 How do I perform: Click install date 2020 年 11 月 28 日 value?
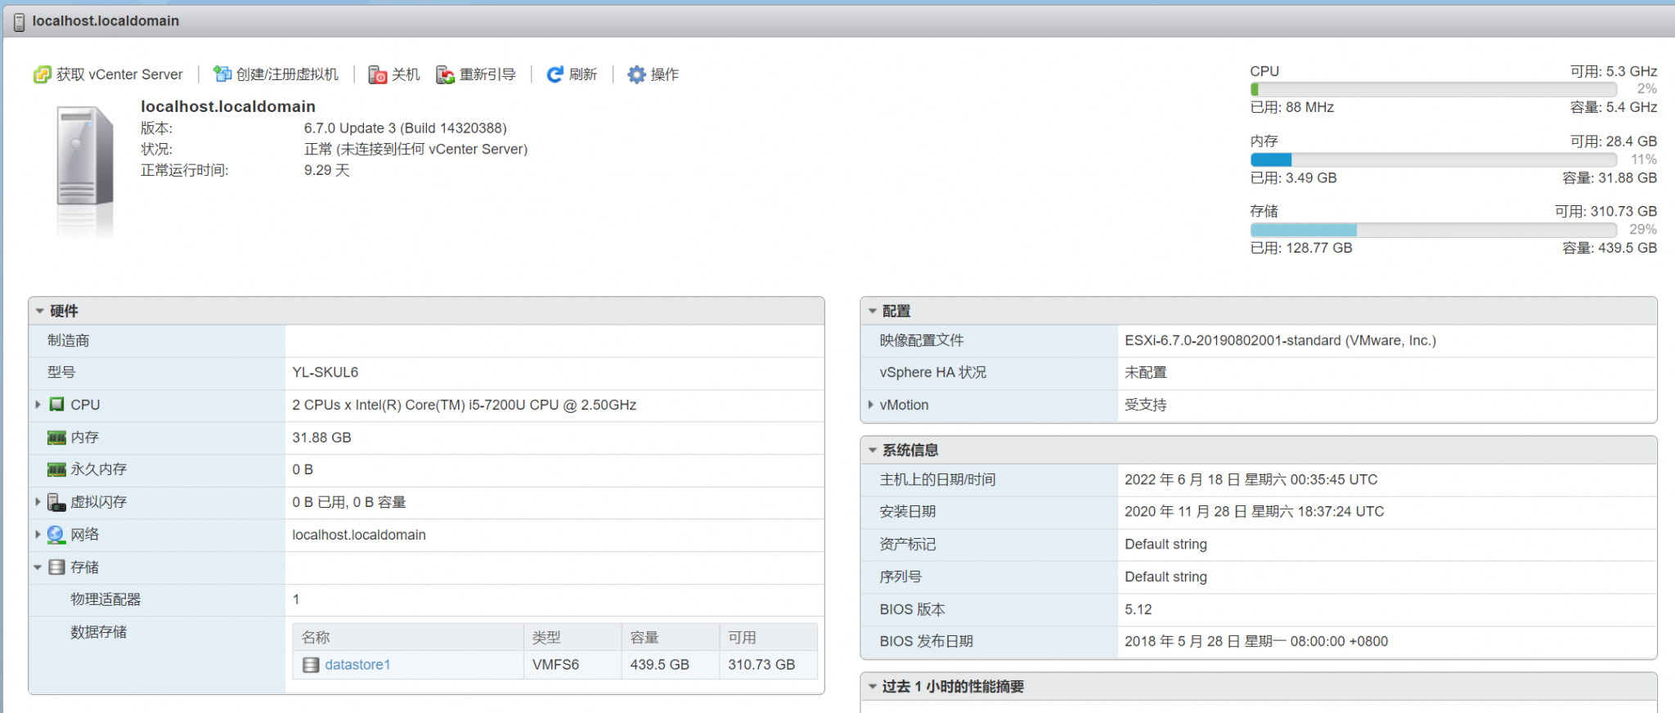tap(1255, 511)
